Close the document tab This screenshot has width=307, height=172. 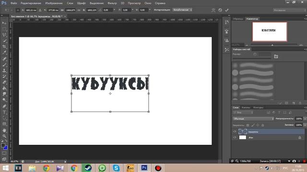click(x=65, y=16)
